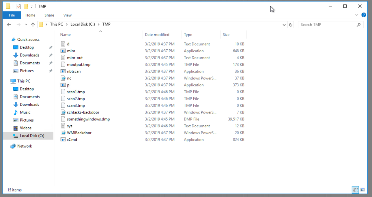This screenshot has height=197, width=372.
Task: Open the File menu
Action: click(12, 15)
